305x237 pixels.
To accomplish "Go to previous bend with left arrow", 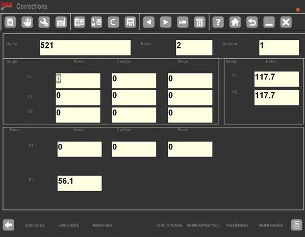I will click(149, 22).
